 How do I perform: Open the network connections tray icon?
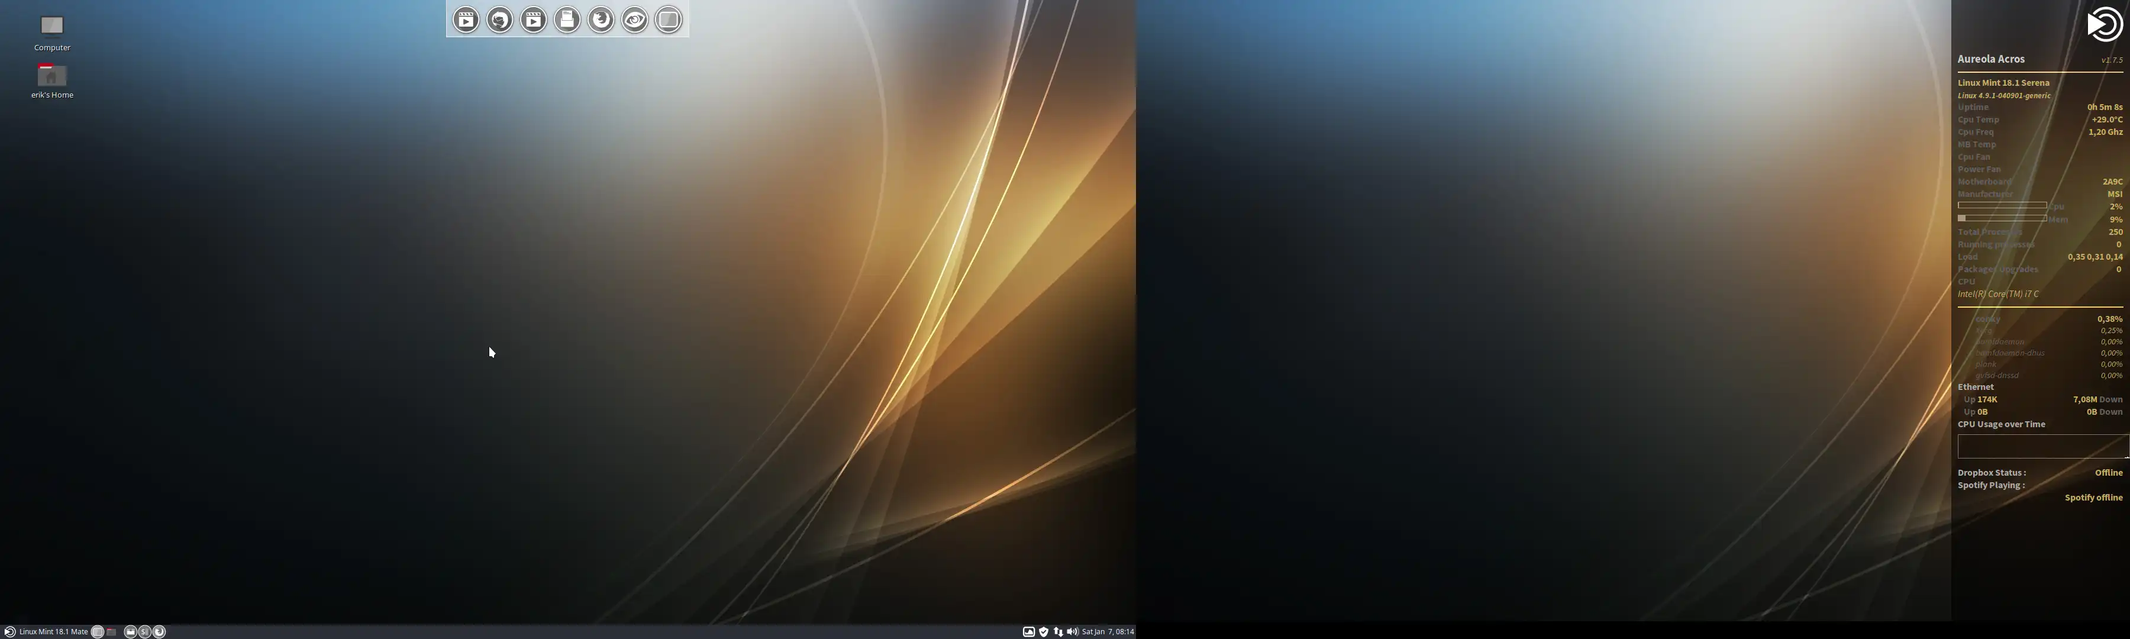1058,631
